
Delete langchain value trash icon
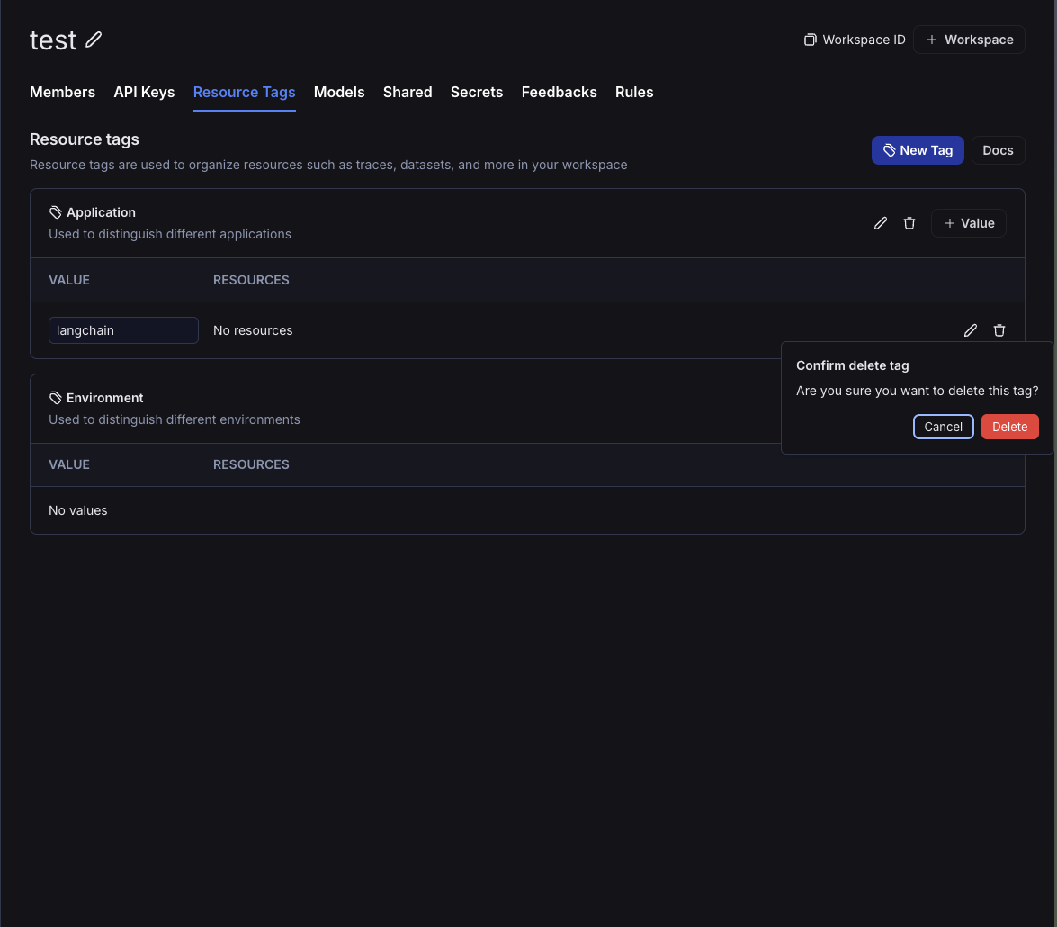pyautogui.click(x=999, y=330)
